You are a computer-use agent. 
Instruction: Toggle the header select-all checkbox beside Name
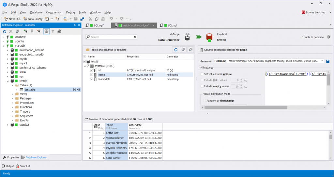tap(84, 57)
